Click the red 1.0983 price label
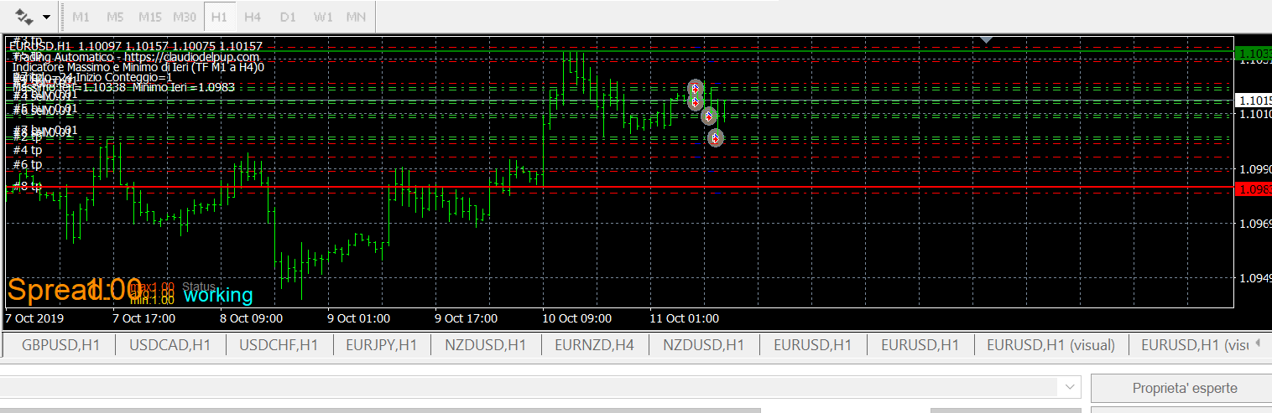The width and height of the screenshot is (1272, 413). [x=1254, y=190]
